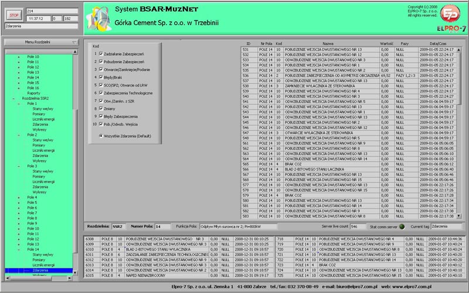Click the Funkcja Pola text field

click(238, 226)
